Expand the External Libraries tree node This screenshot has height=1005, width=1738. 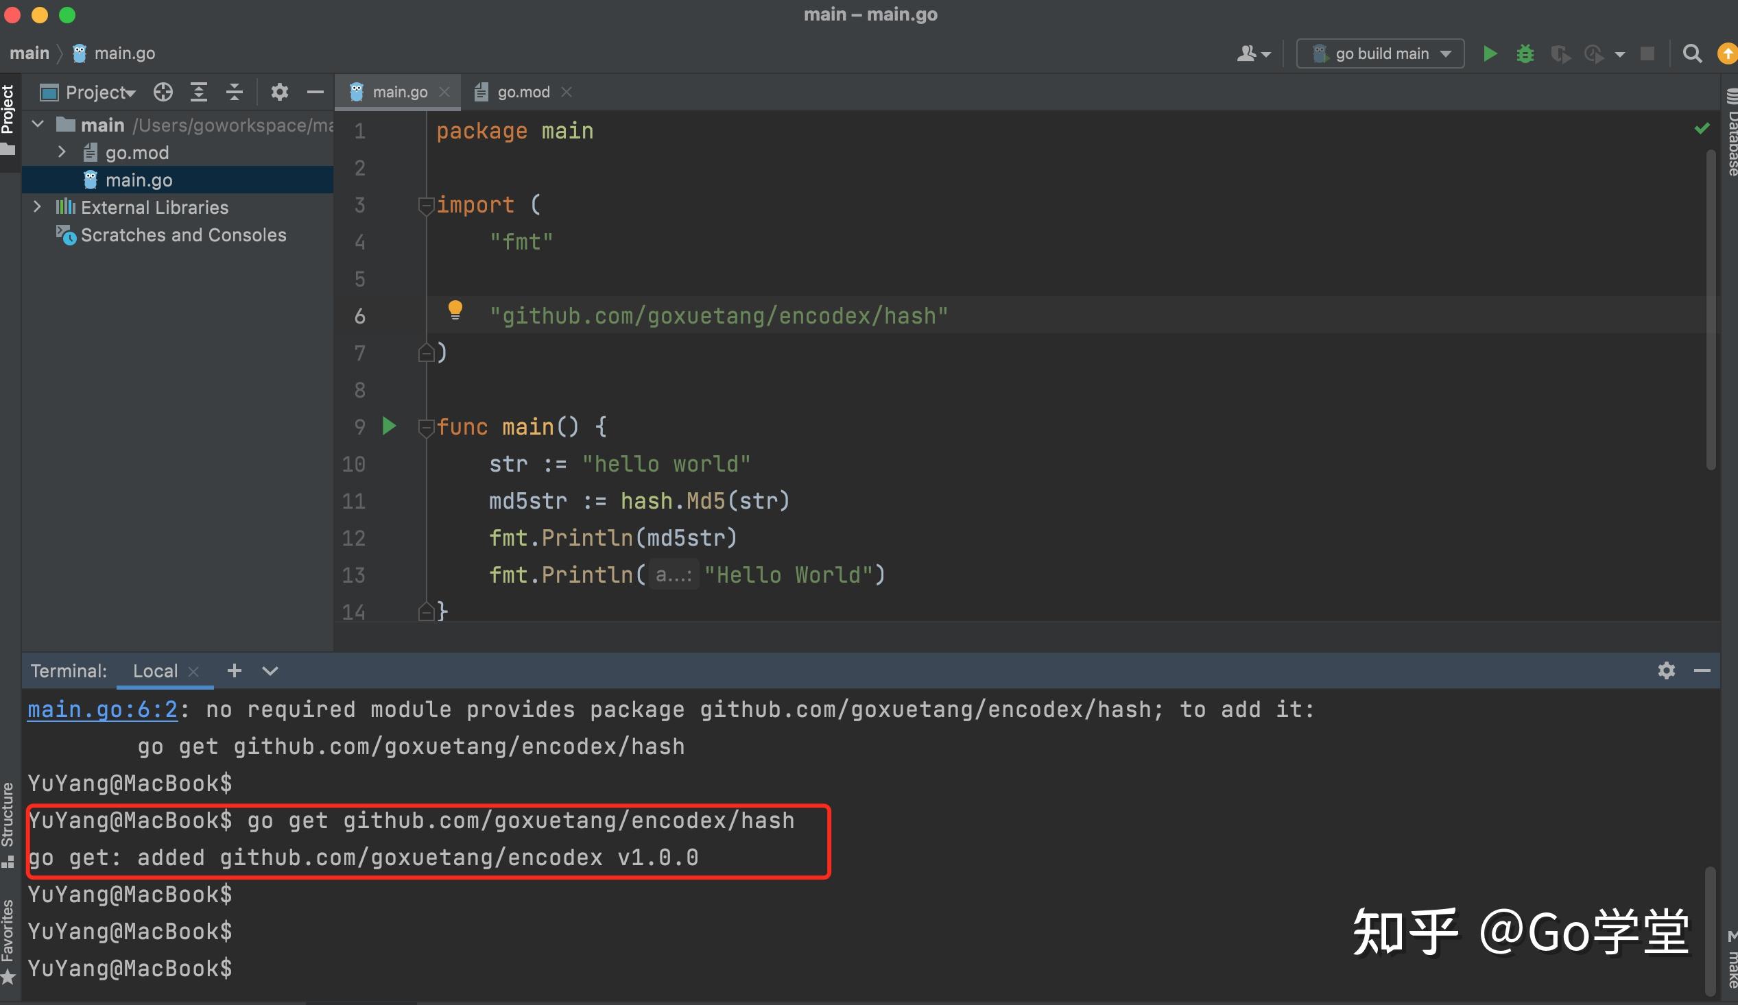point(37,207)
